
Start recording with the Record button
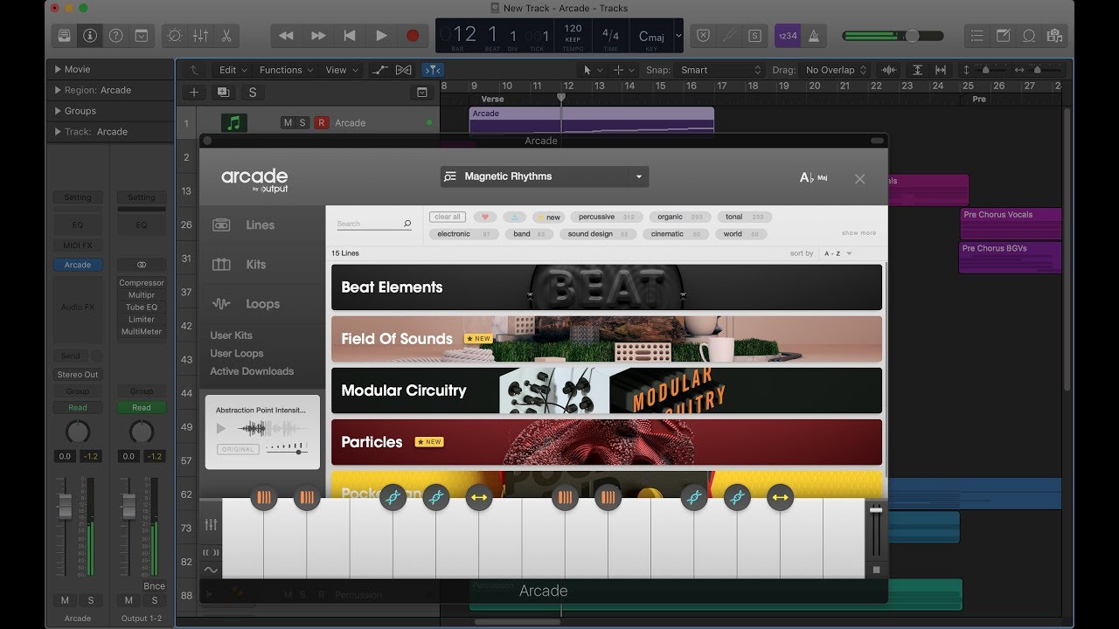(413, 36)
